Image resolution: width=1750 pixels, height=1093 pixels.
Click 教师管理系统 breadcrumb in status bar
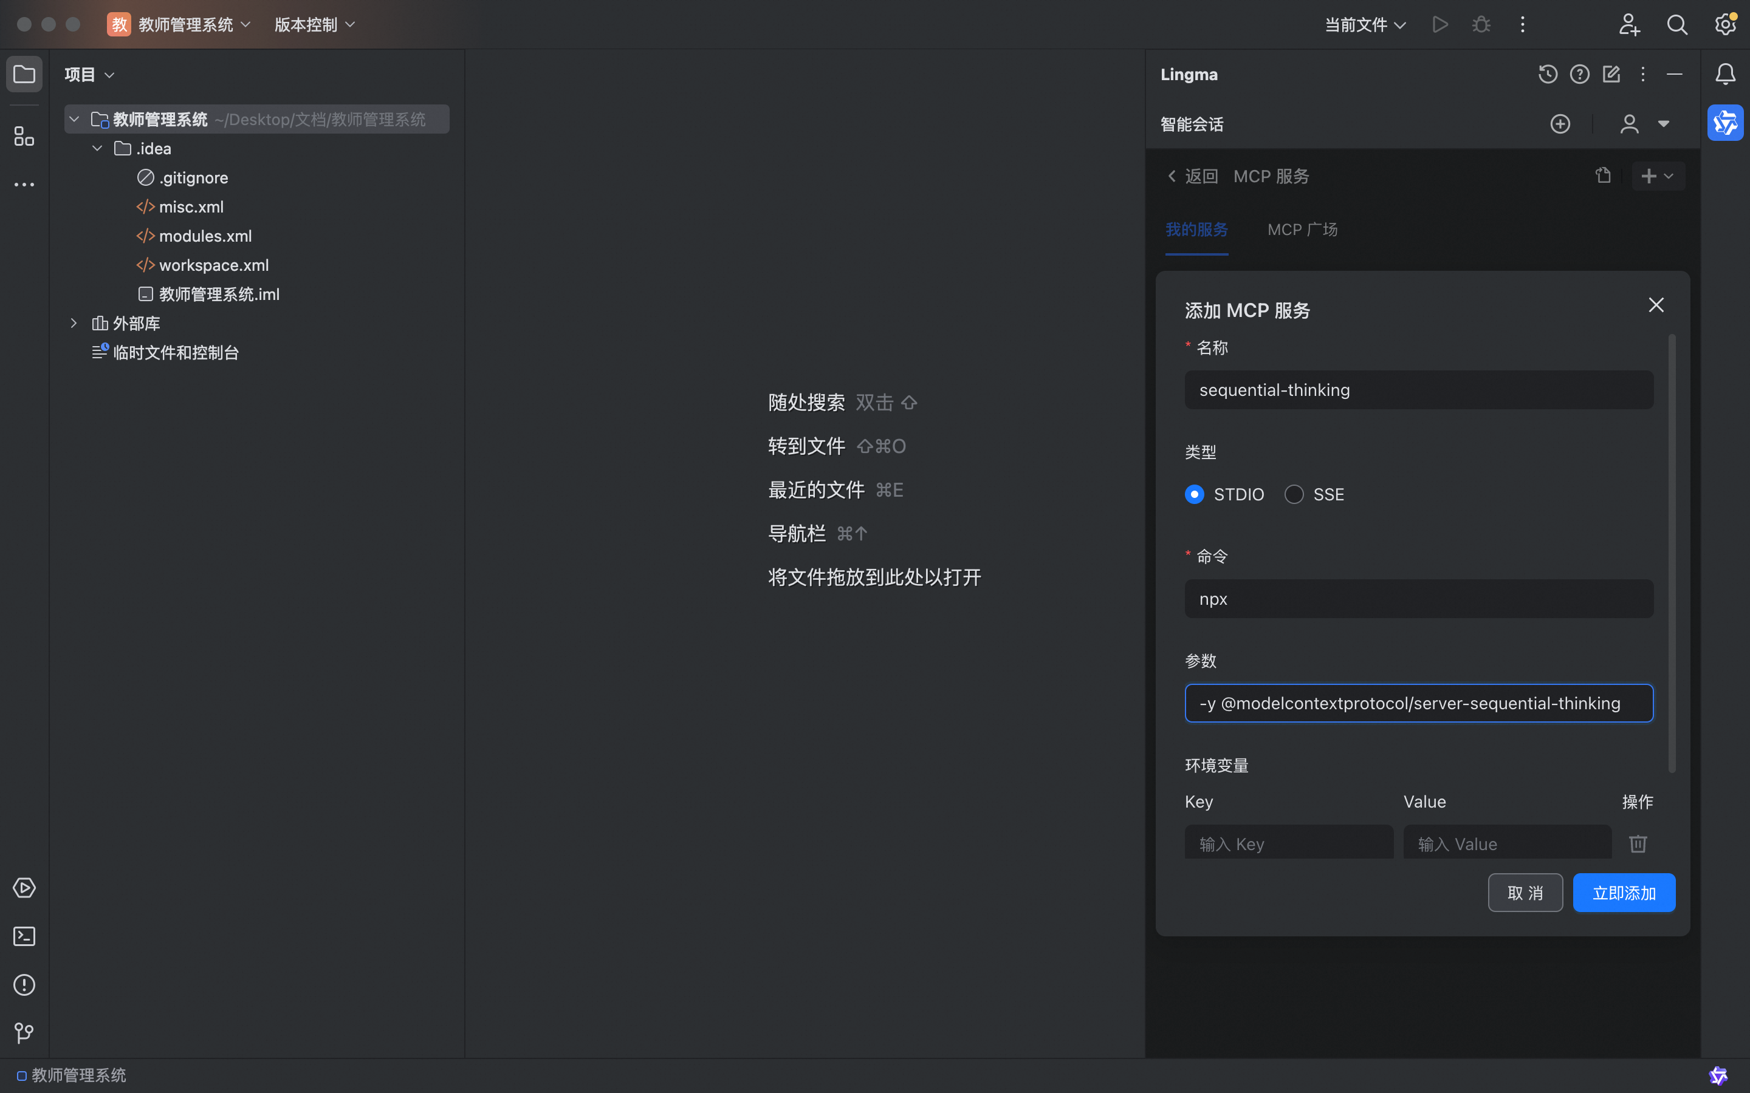point(72,1075)
